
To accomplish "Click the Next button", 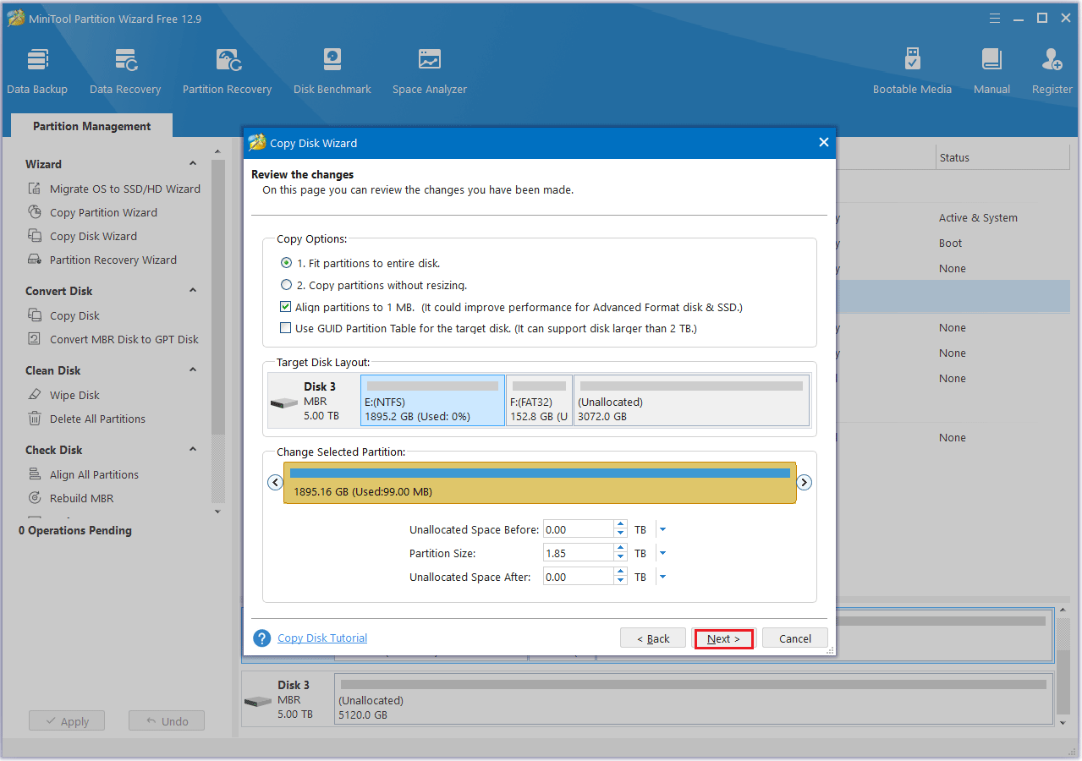I will click(723, 638).
